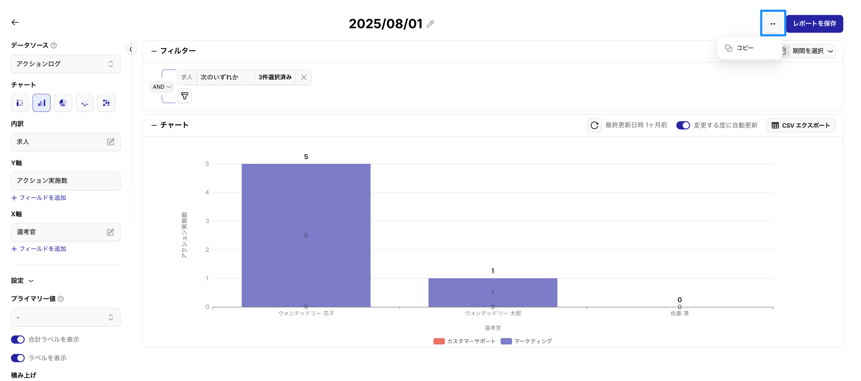Click the マーケティング legend color swatch

[506, 341]
